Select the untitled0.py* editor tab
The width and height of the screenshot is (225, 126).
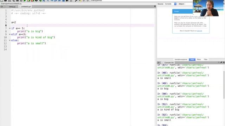point(25,7)
